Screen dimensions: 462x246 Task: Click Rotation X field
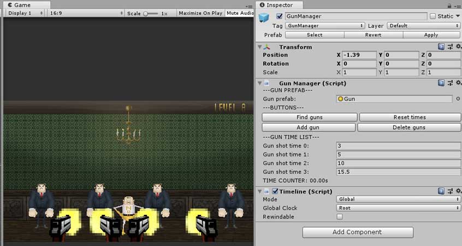pos(359,63)
